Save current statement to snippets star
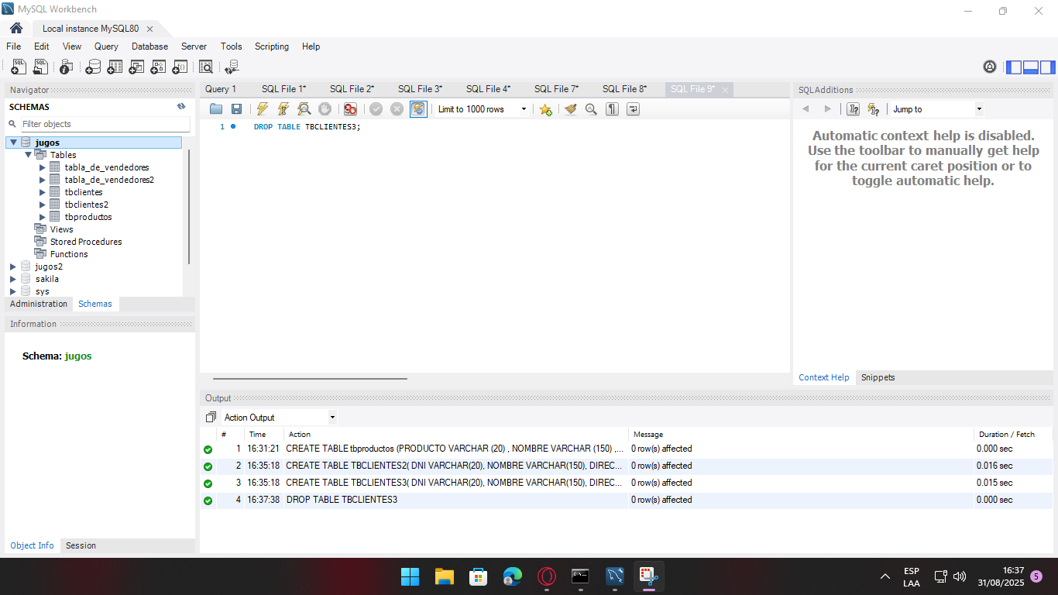 click(x=545, y=109)
